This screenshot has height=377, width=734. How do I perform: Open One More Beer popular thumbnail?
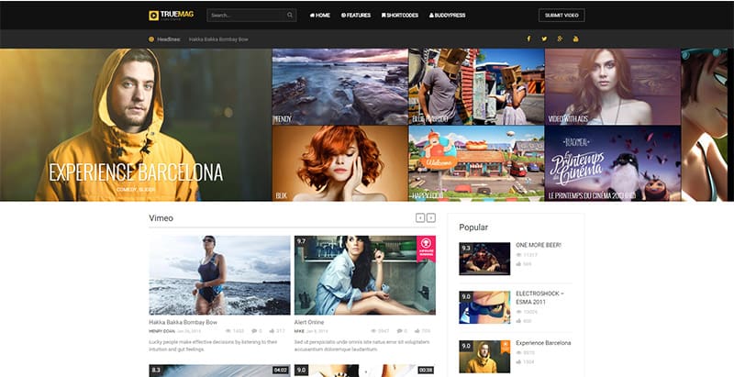[x=484, y=258]
